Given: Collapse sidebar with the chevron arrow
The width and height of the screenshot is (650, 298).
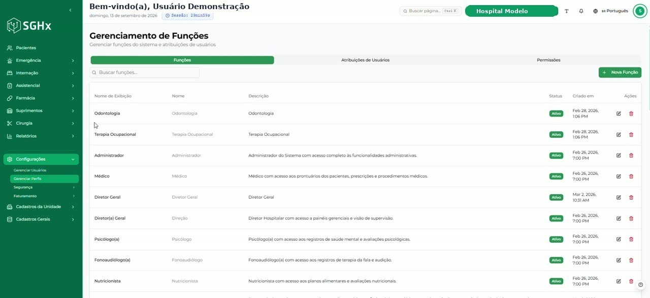Looking at the screenshot, I should point(70,10).
